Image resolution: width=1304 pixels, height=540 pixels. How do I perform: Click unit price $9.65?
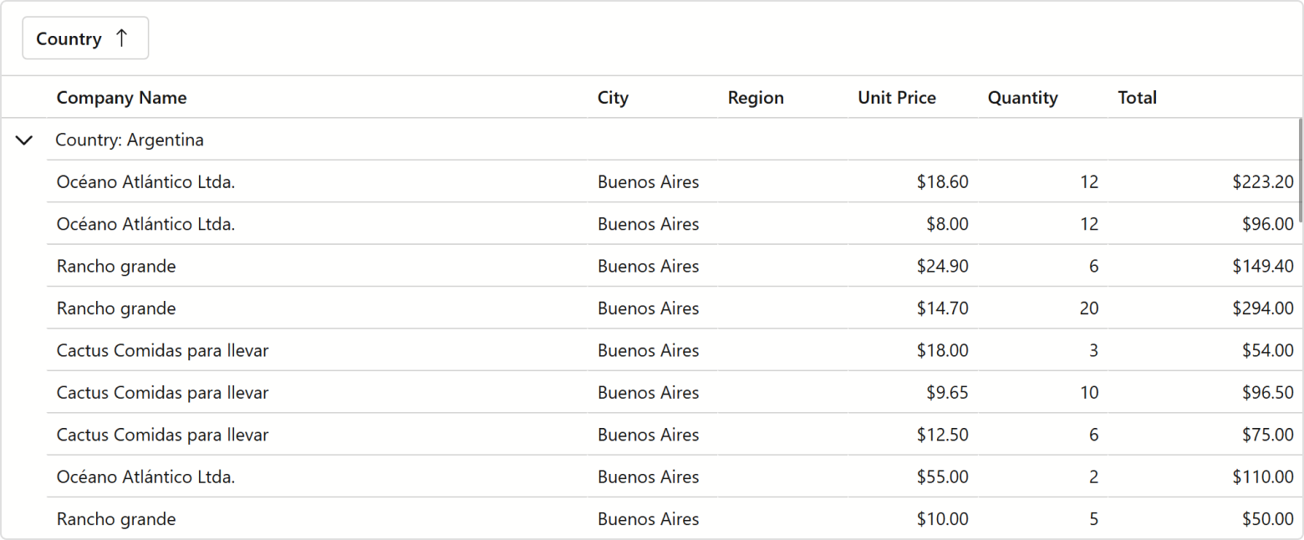(x=947, y=393)
